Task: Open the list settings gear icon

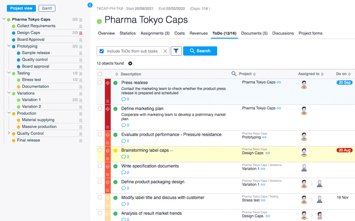Action: click(x=130, y=64)
